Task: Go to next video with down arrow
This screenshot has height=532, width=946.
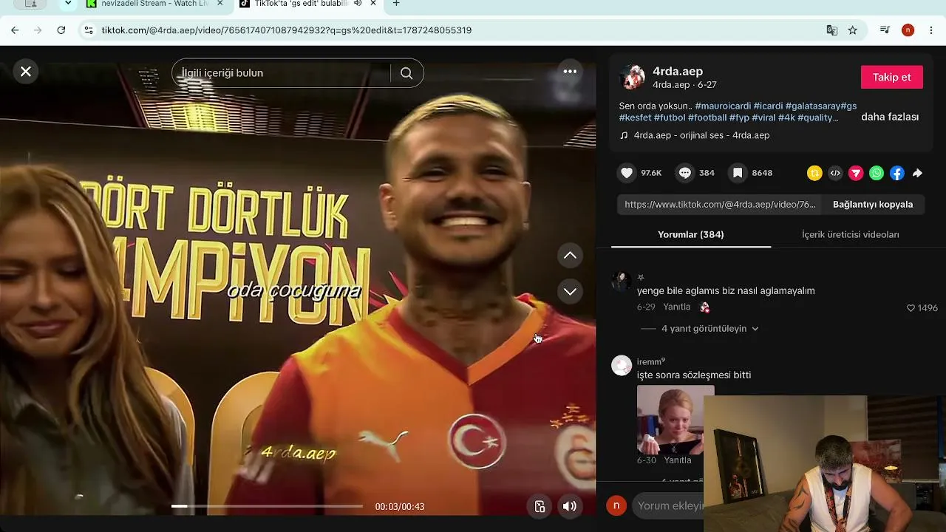Action: click(570, 291)
